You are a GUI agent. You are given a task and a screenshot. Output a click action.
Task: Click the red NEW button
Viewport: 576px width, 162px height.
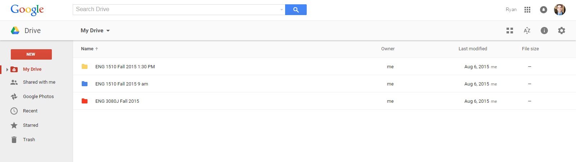pyautogui.click(x=31, y=54)
